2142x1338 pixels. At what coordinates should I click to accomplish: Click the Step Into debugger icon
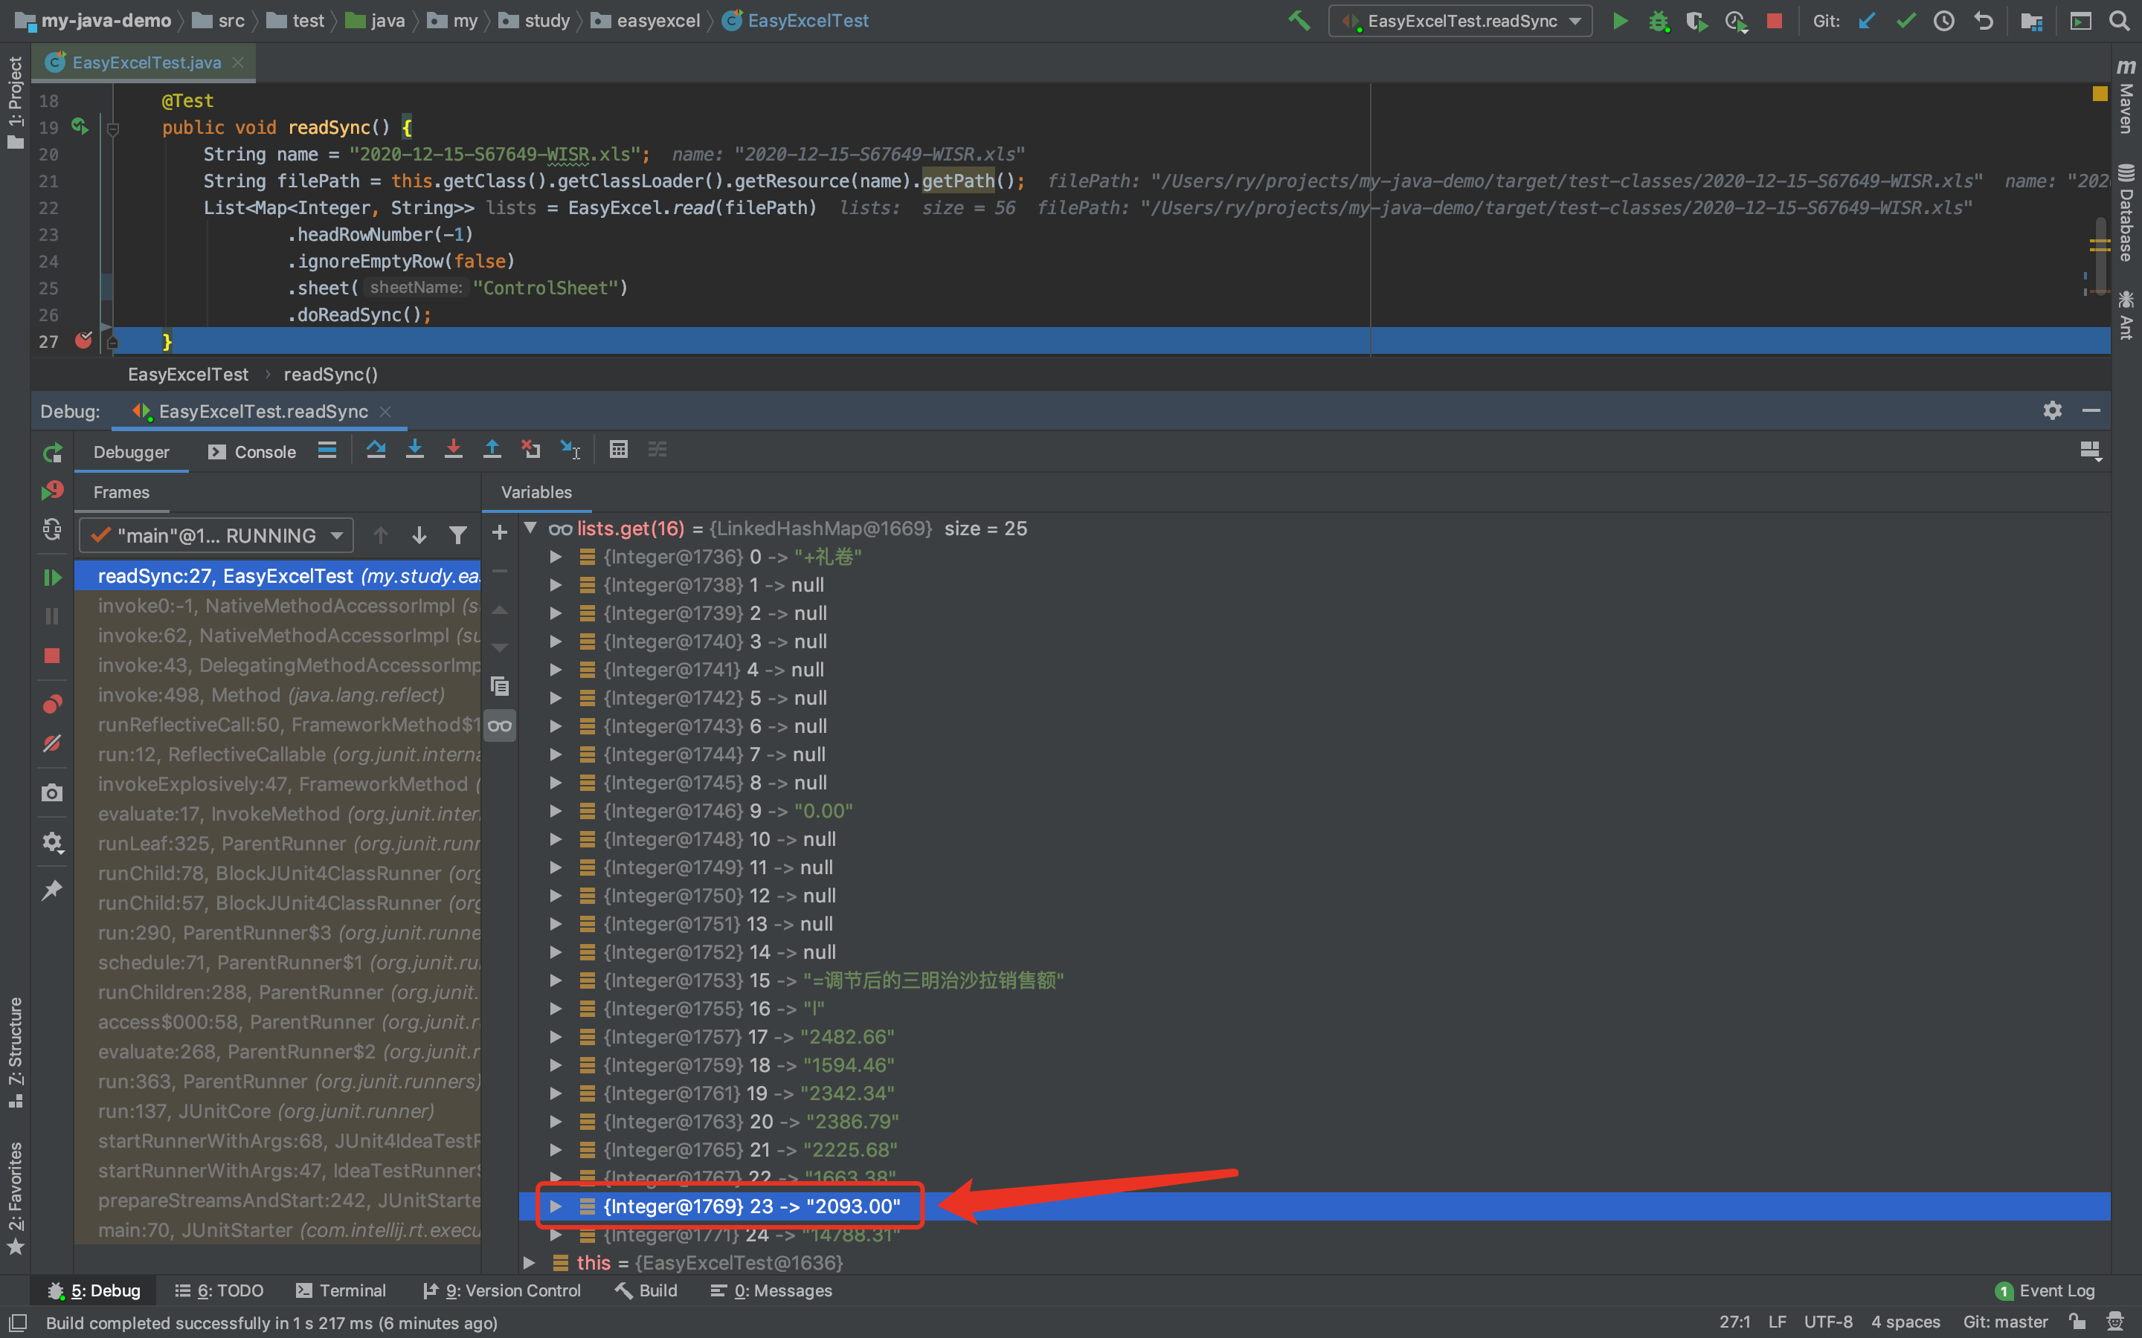click(414, 450)
